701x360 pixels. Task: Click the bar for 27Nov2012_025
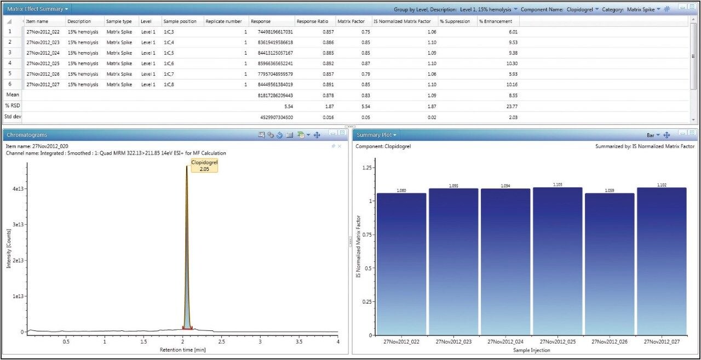click(558, 261)
